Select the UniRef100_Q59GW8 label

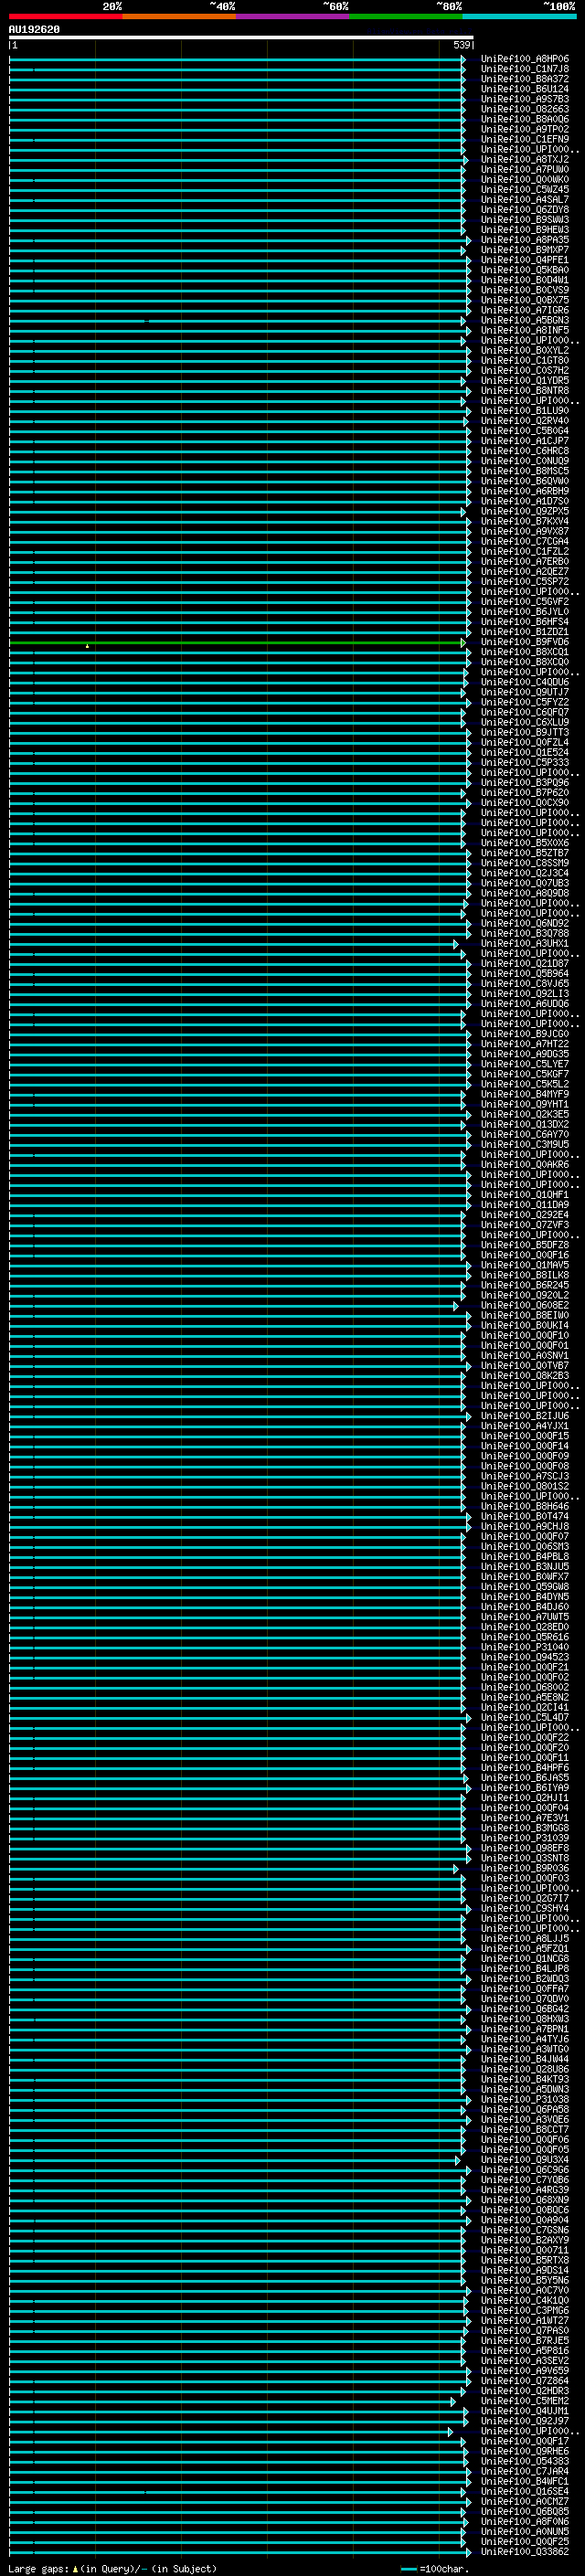pos(525,1587)
